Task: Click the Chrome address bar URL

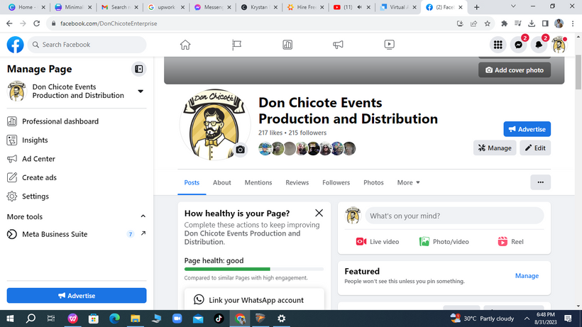Action: pos(109,23)
